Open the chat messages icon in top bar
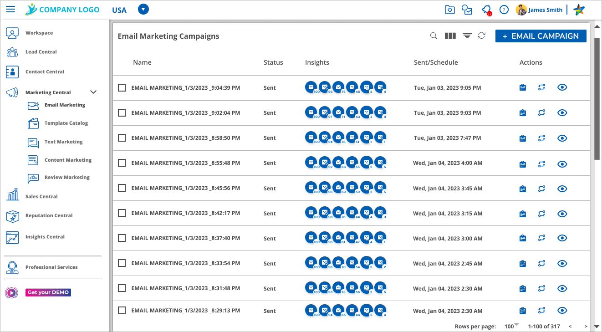The height and width of the screenshot is (332, 602). [x=467, y=10]
